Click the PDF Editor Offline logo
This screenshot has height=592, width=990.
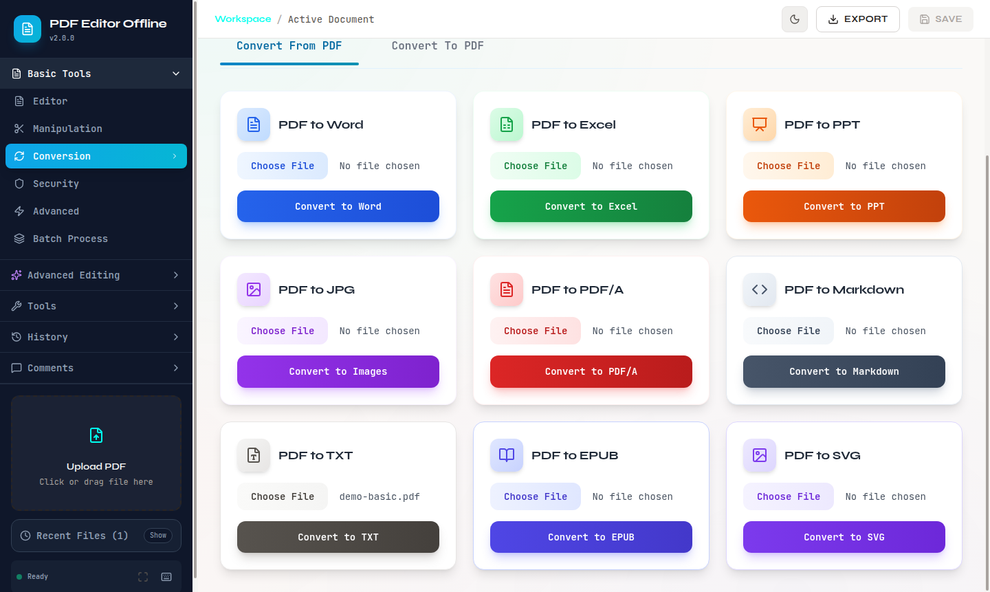[x=27, y=29]
